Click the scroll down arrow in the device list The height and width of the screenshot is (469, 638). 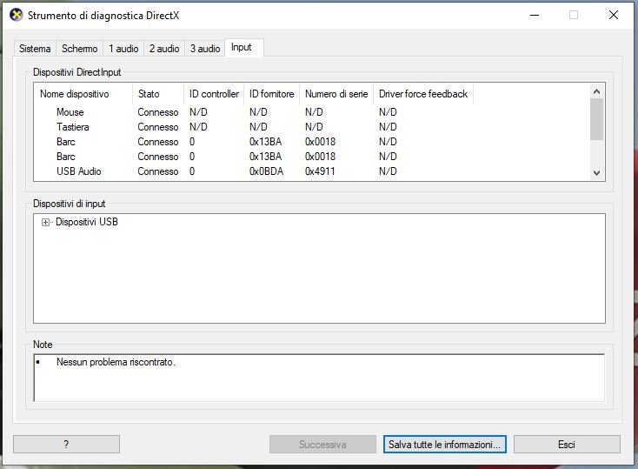[596, 173]
